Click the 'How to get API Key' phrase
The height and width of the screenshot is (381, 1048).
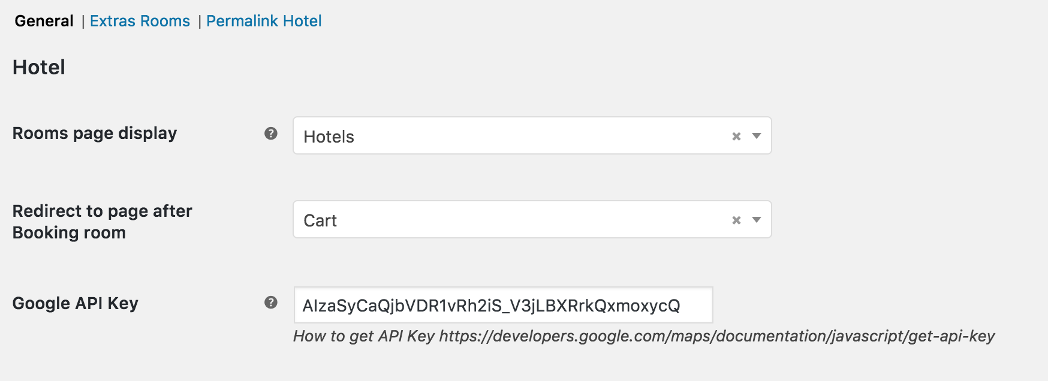click(363, 336)
